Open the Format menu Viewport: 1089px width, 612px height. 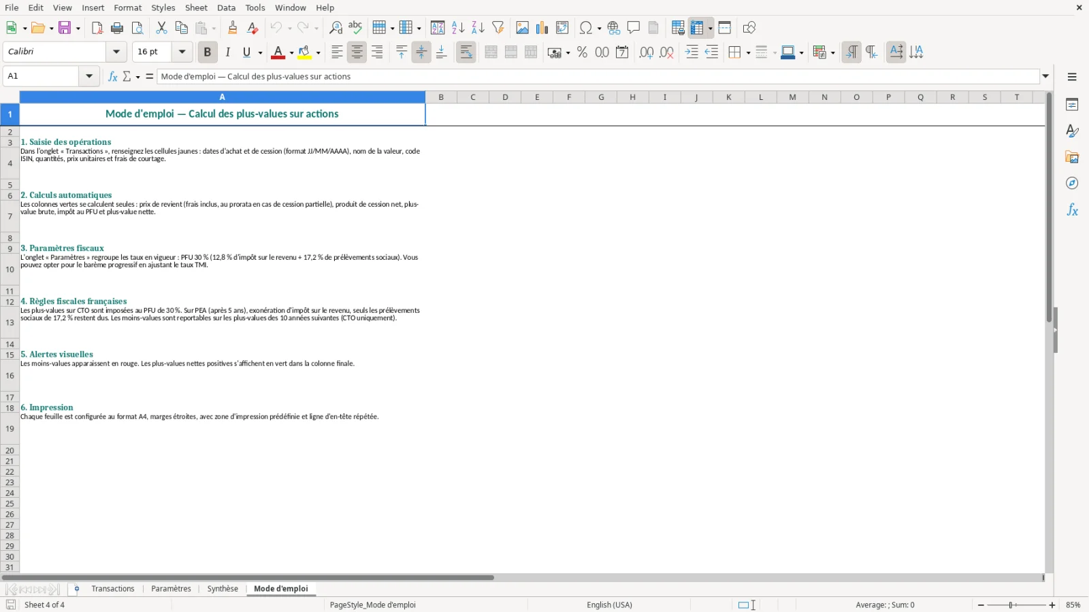[128, 7]
